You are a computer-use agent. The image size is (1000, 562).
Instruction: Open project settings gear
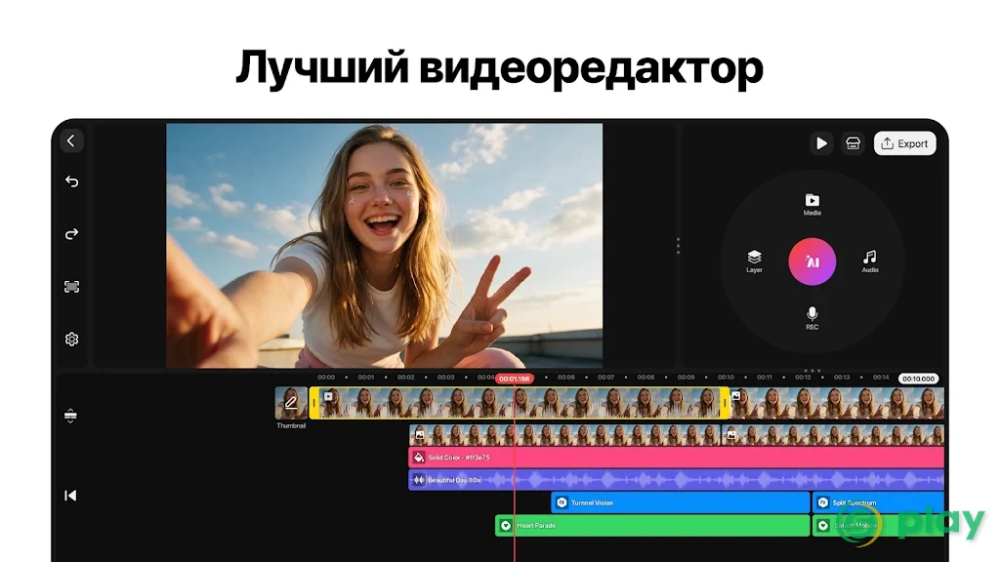click(x=71, y=339)
